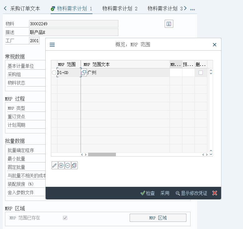243x229 pixels.
Task: Toggle the MRP 范围已存在 checkbox
Action: 65,218
